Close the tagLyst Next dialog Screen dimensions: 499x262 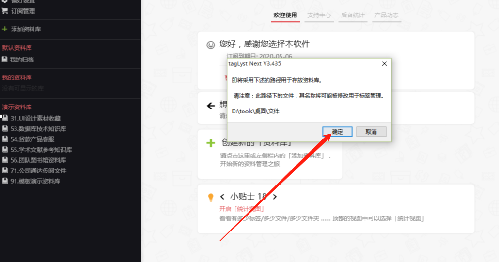pos(384,64)
